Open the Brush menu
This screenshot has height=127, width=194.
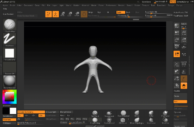point(12,5)
